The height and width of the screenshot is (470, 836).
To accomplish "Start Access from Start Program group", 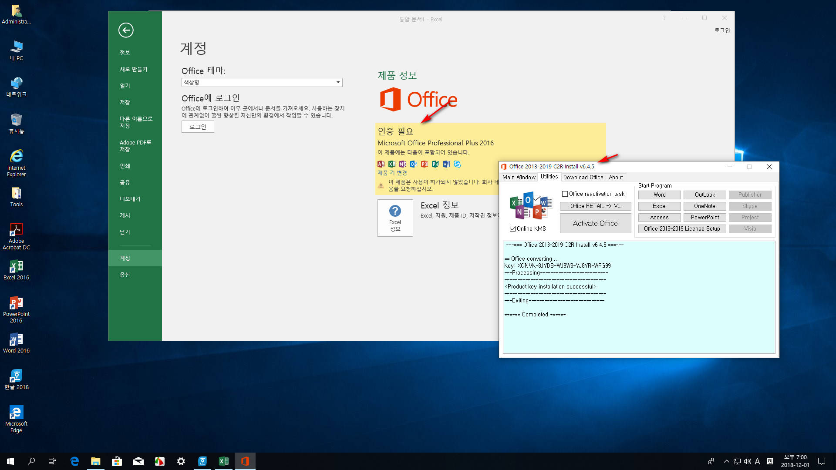I will click(x=659, y=218).
